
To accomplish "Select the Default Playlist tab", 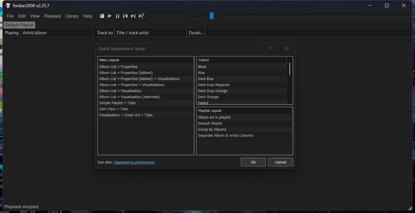I will (x=19, y=25).
